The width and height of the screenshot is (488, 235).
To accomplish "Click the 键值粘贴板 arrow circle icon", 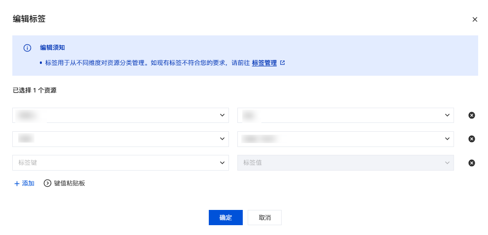I will (48, 183).
